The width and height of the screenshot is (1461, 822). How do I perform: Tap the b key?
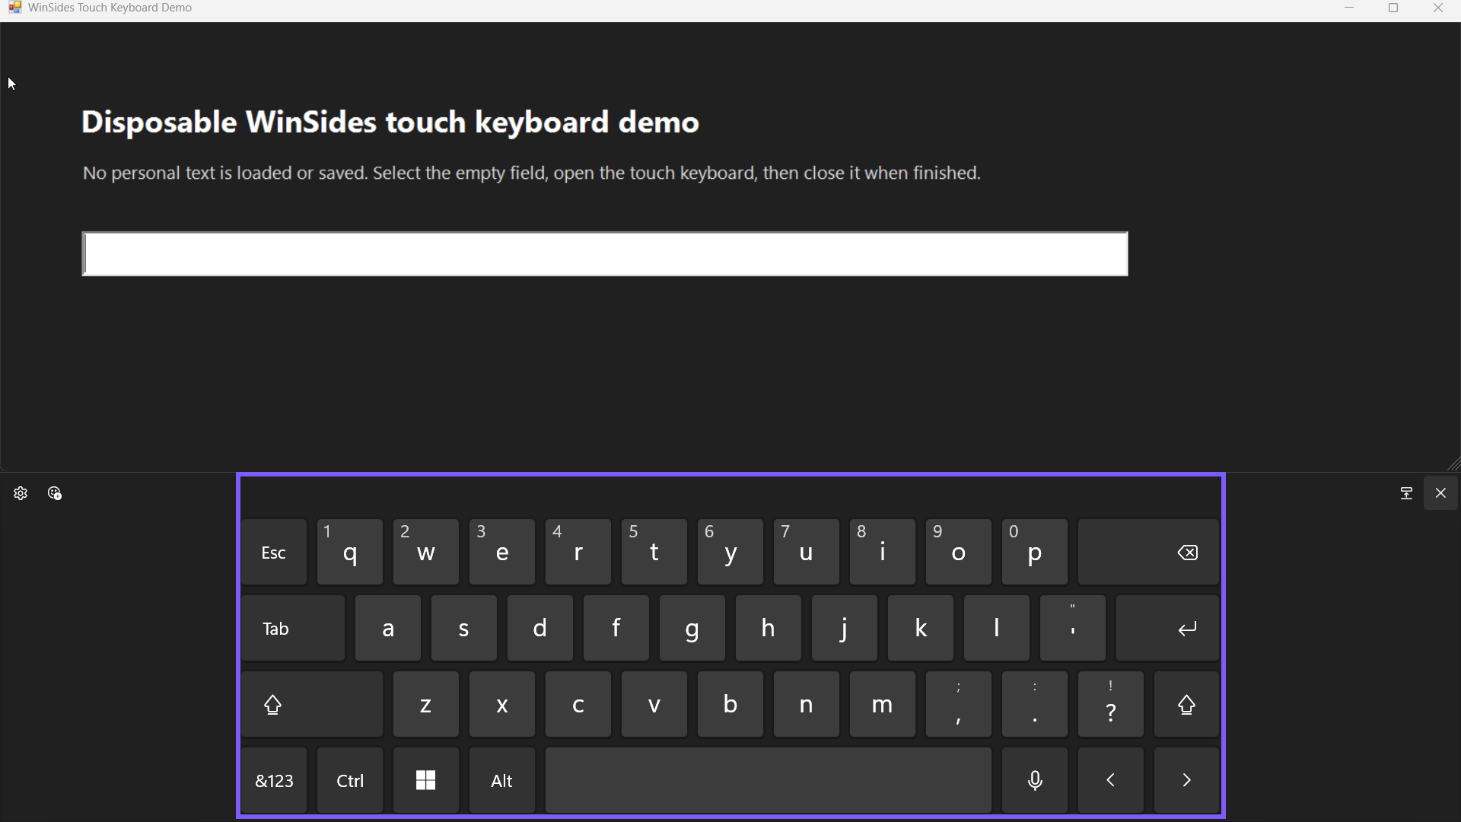(730, 705)
